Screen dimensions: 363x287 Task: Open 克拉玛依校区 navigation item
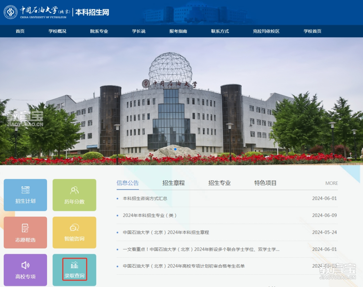[x=266, y=31]
